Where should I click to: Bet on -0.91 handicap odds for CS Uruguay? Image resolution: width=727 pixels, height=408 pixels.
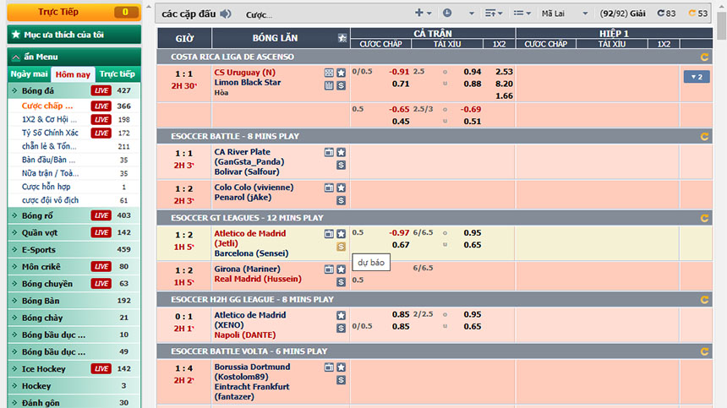(399, 72)
